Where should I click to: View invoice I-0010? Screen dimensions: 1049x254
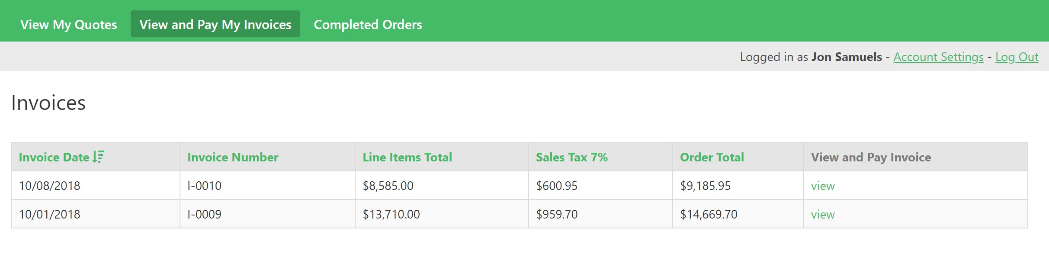click(x=823, y=186)
